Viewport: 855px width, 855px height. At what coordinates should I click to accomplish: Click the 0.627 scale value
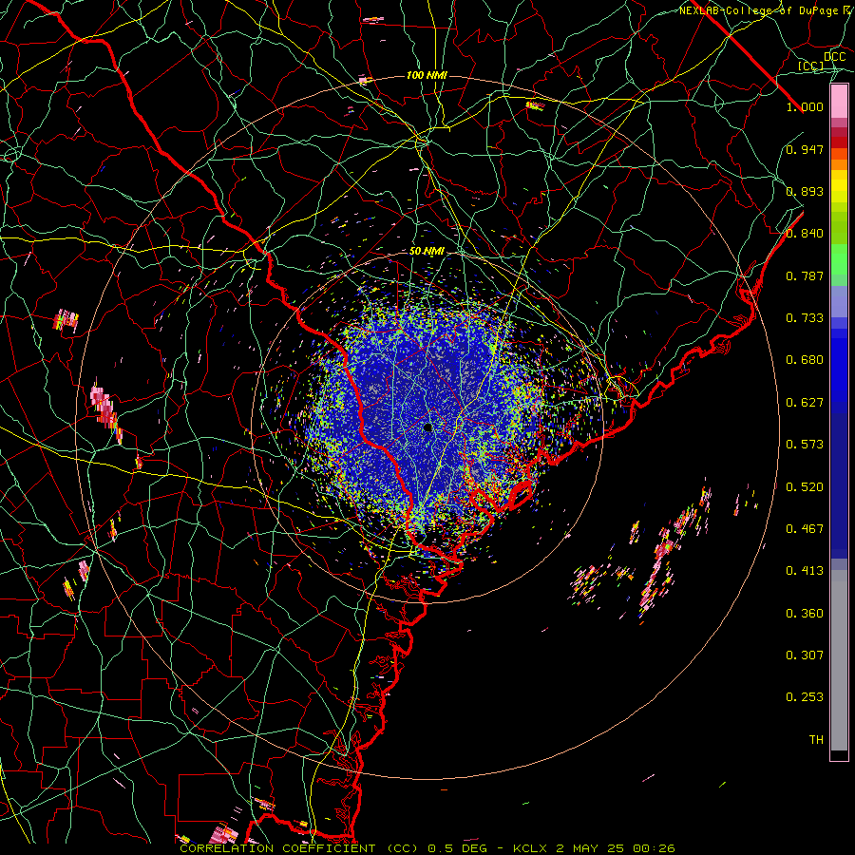805,403
